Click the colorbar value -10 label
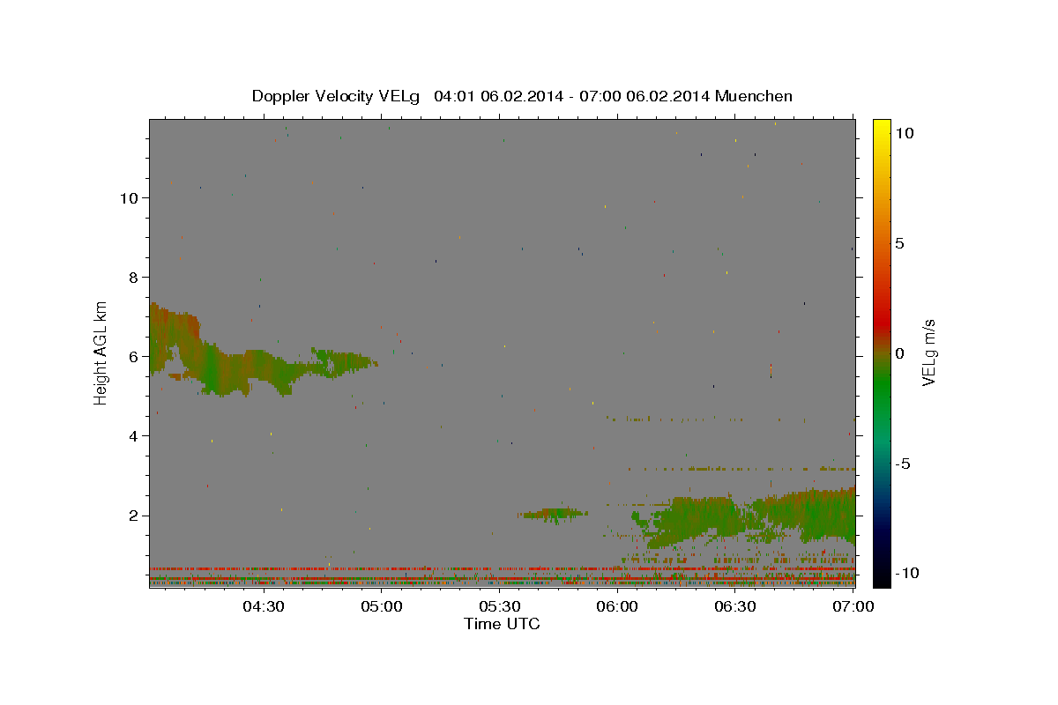Viewport: 1058px width, 705px height. click(906, 573)
